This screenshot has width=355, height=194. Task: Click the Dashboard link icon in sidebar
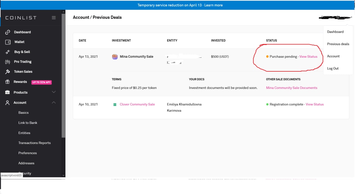pyautogui.click(x=8, y=32)
